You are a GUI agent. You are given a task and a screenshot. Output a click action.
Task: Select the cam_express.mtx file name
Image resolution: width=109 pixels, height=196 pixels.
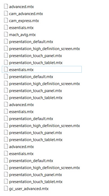pos(24,21)
